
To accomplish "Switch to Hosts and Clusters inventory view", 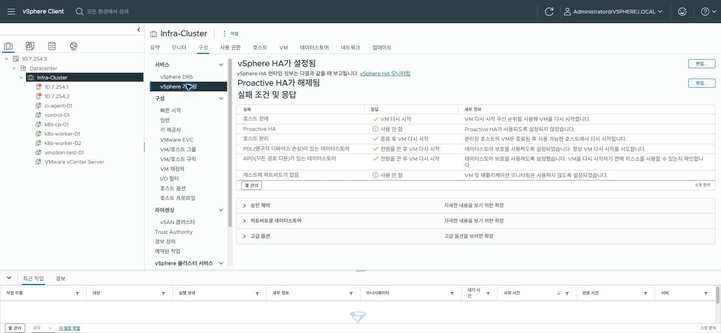I will pos(8,46).
